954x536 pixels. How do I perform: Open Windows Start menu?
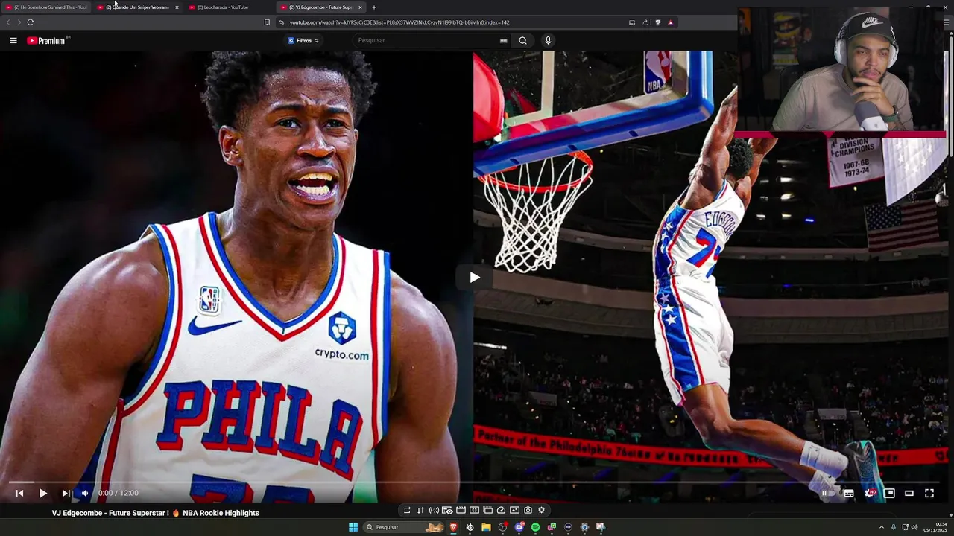[x=353, y=527]
